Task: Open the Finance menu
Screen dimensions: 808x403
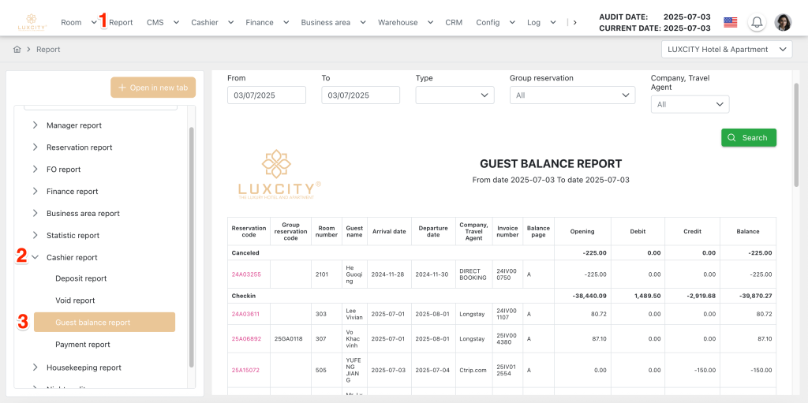Action: tap(266, 22)
